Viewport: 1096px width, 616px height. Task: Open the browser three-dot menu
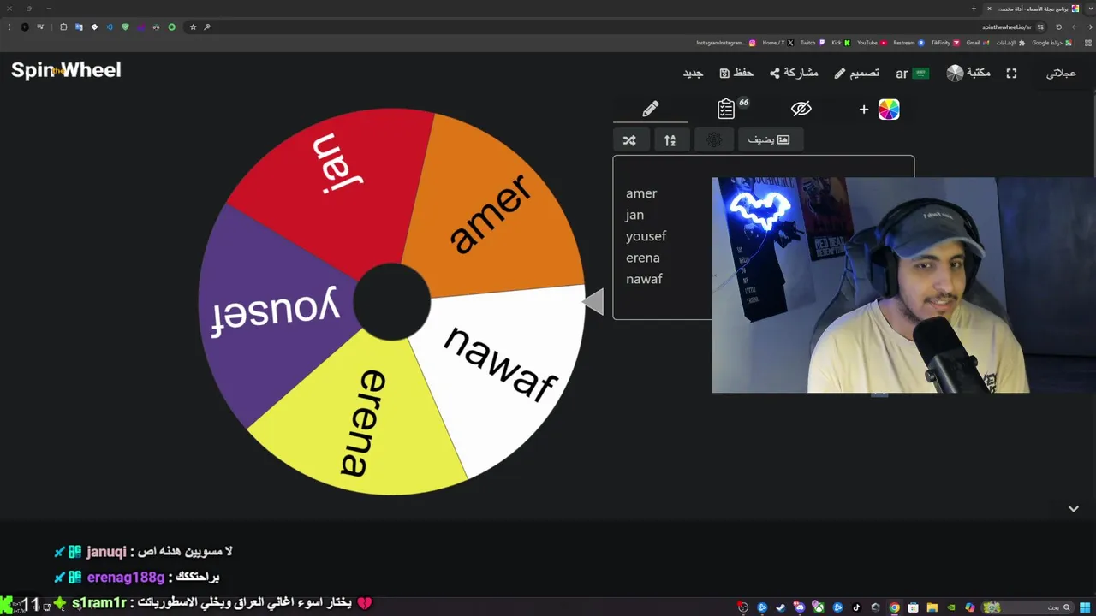coord(9,27)
